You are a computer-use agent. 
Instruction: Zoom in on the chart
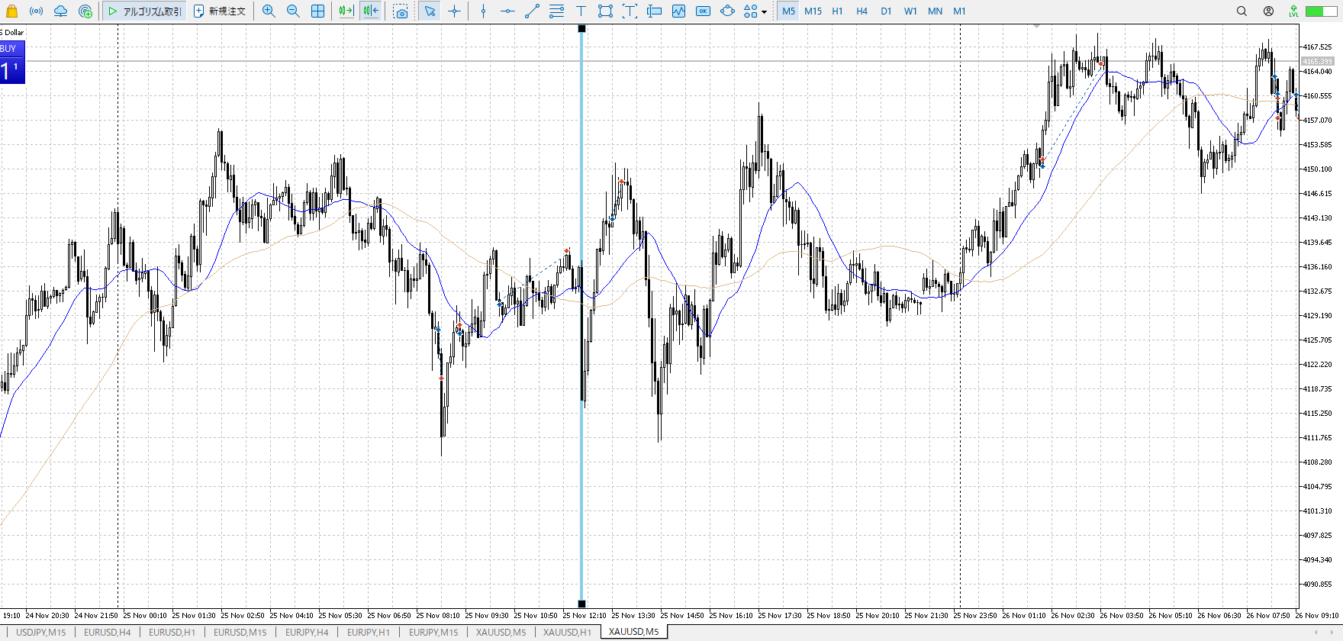[x=269, y=11]
